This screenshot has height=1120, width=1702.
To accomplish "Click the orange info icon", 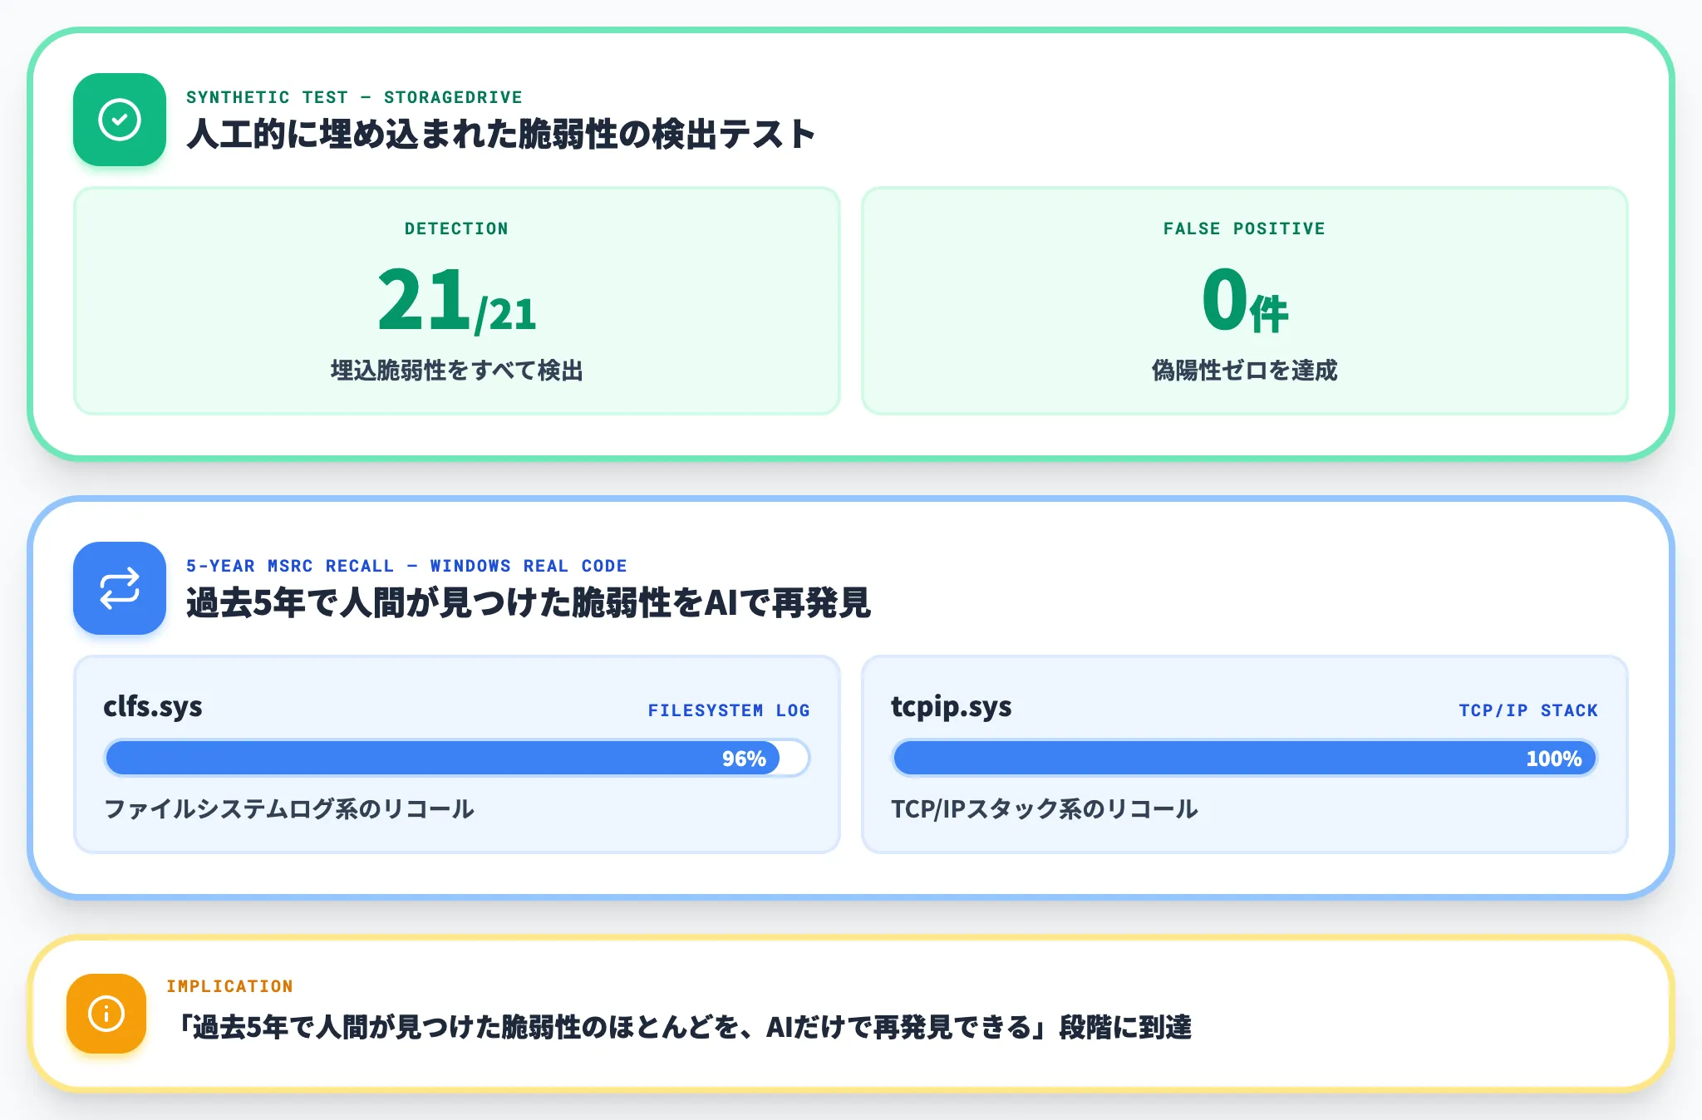I will [106, 1014].
